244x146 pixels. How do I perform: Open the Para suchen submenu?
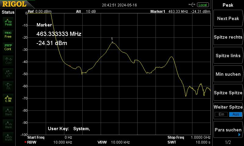(228, 130)
